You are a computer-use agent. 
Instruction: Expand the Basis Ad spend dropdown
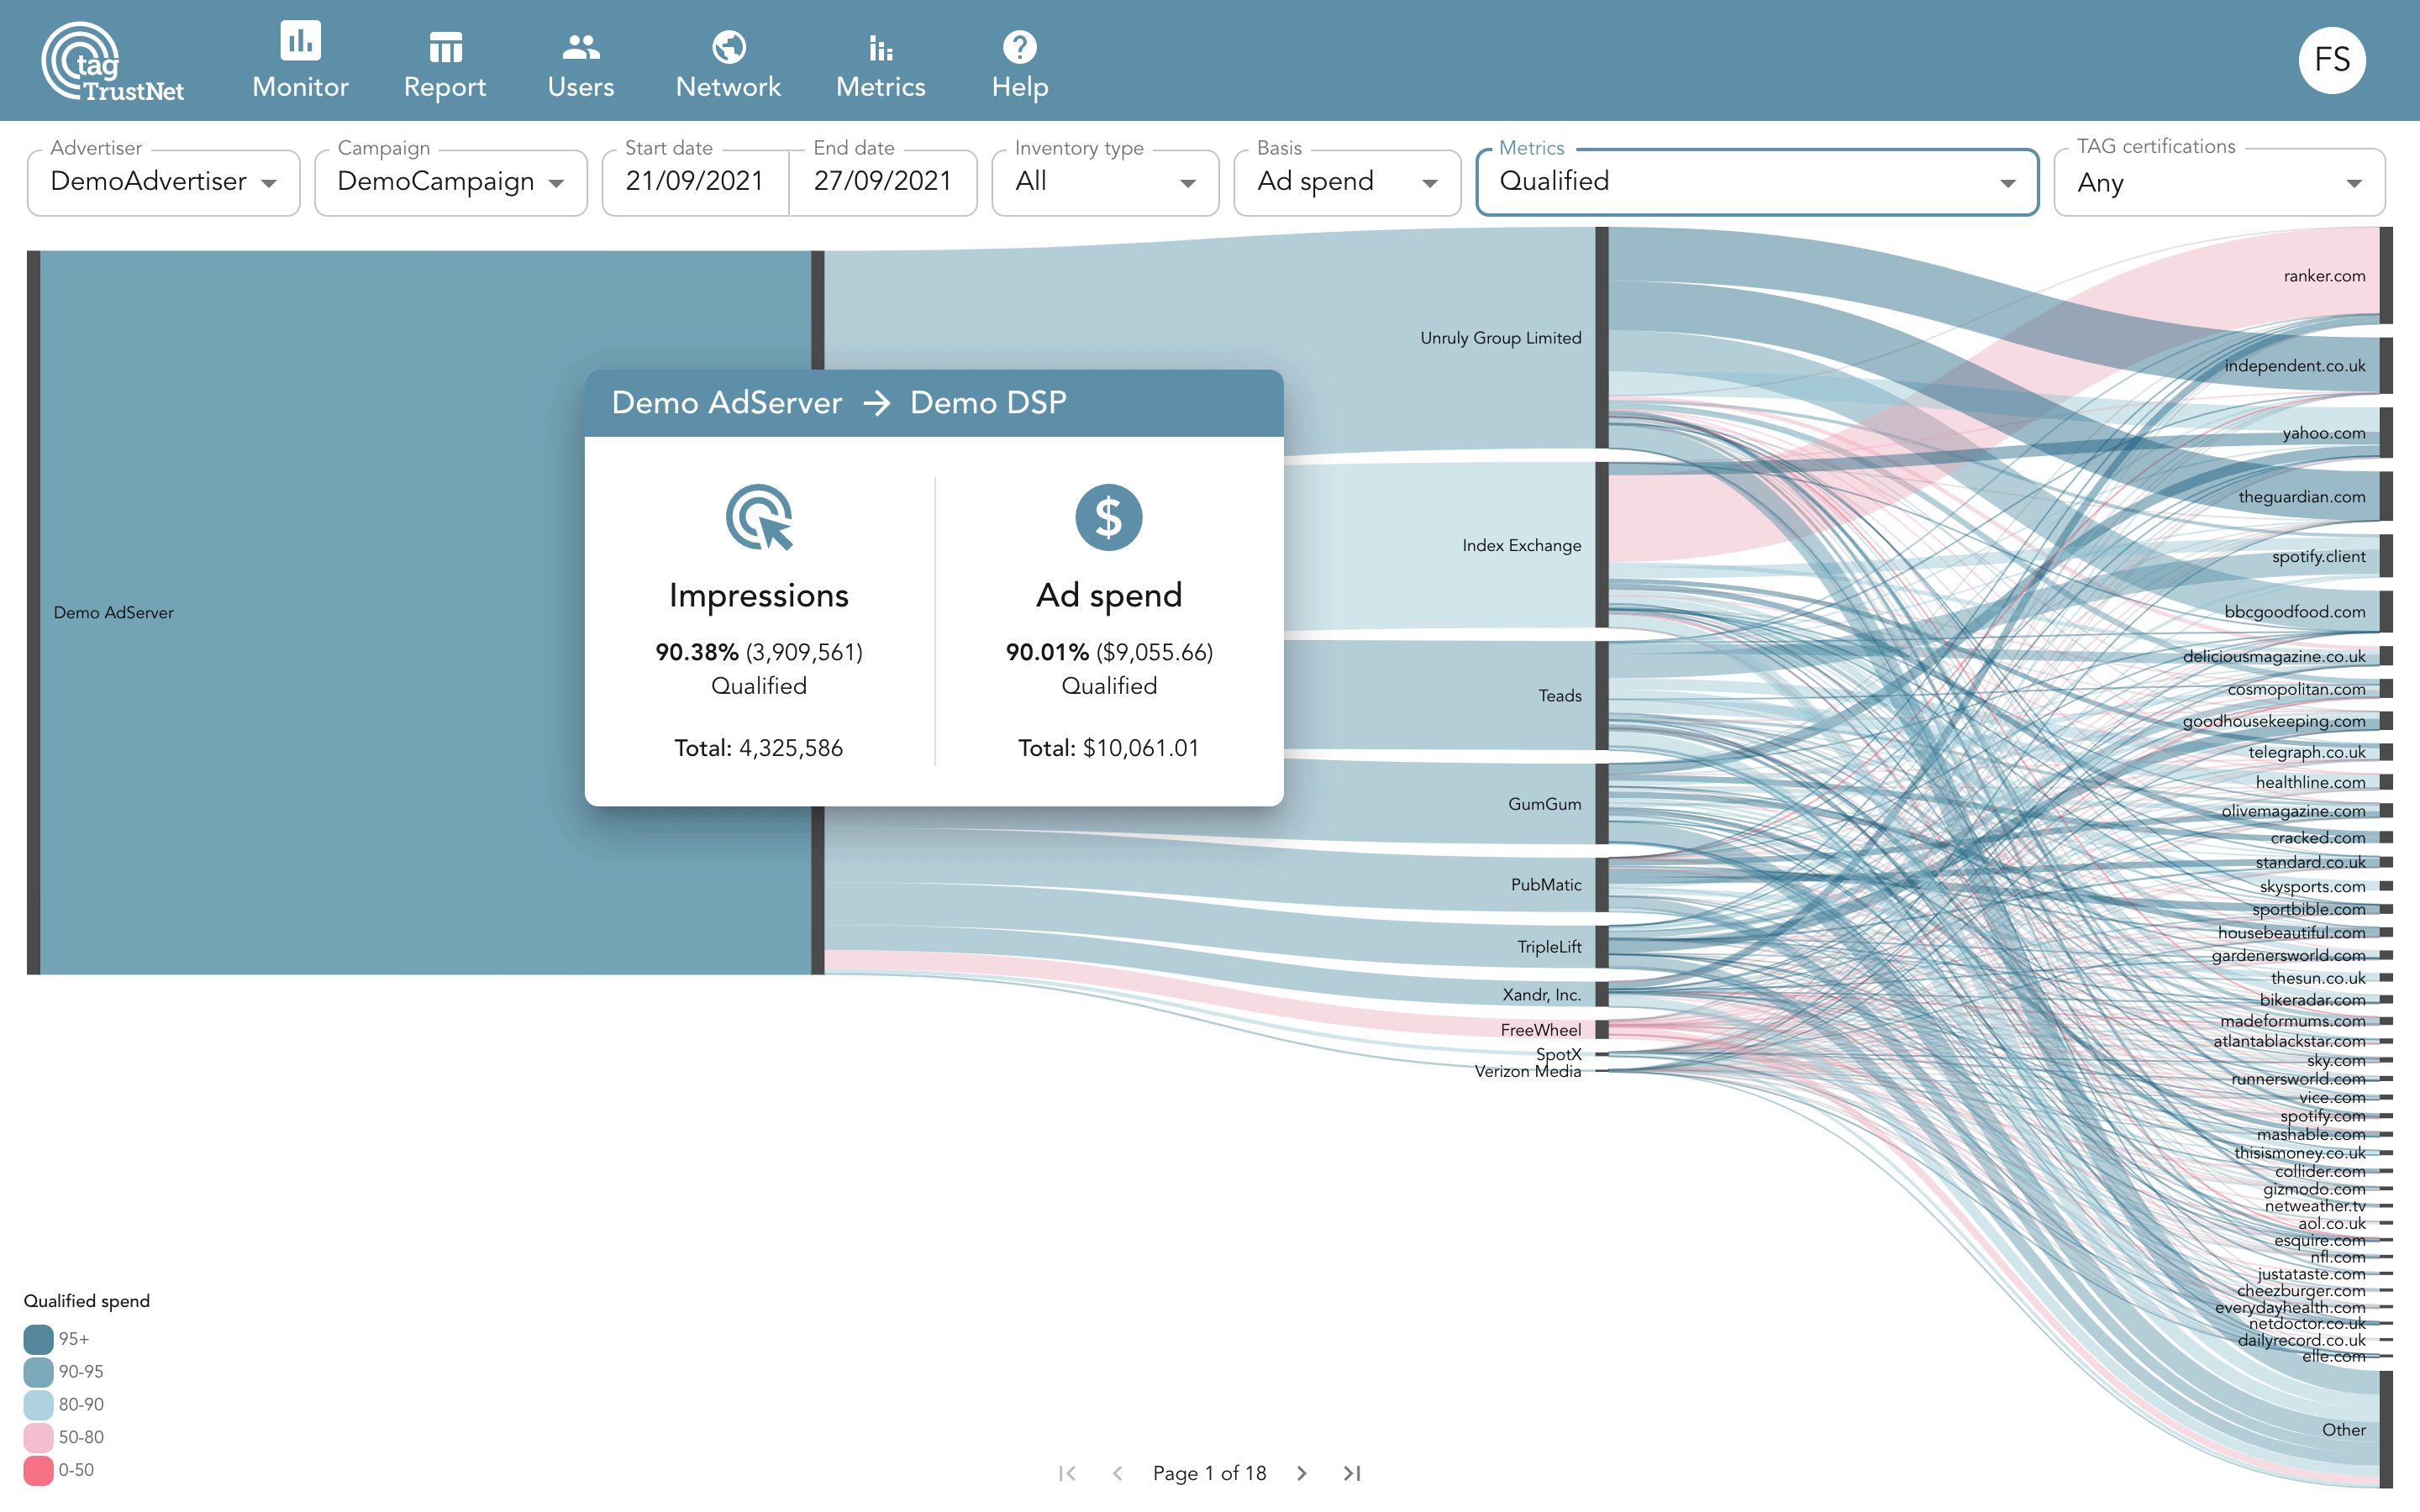1347,182
